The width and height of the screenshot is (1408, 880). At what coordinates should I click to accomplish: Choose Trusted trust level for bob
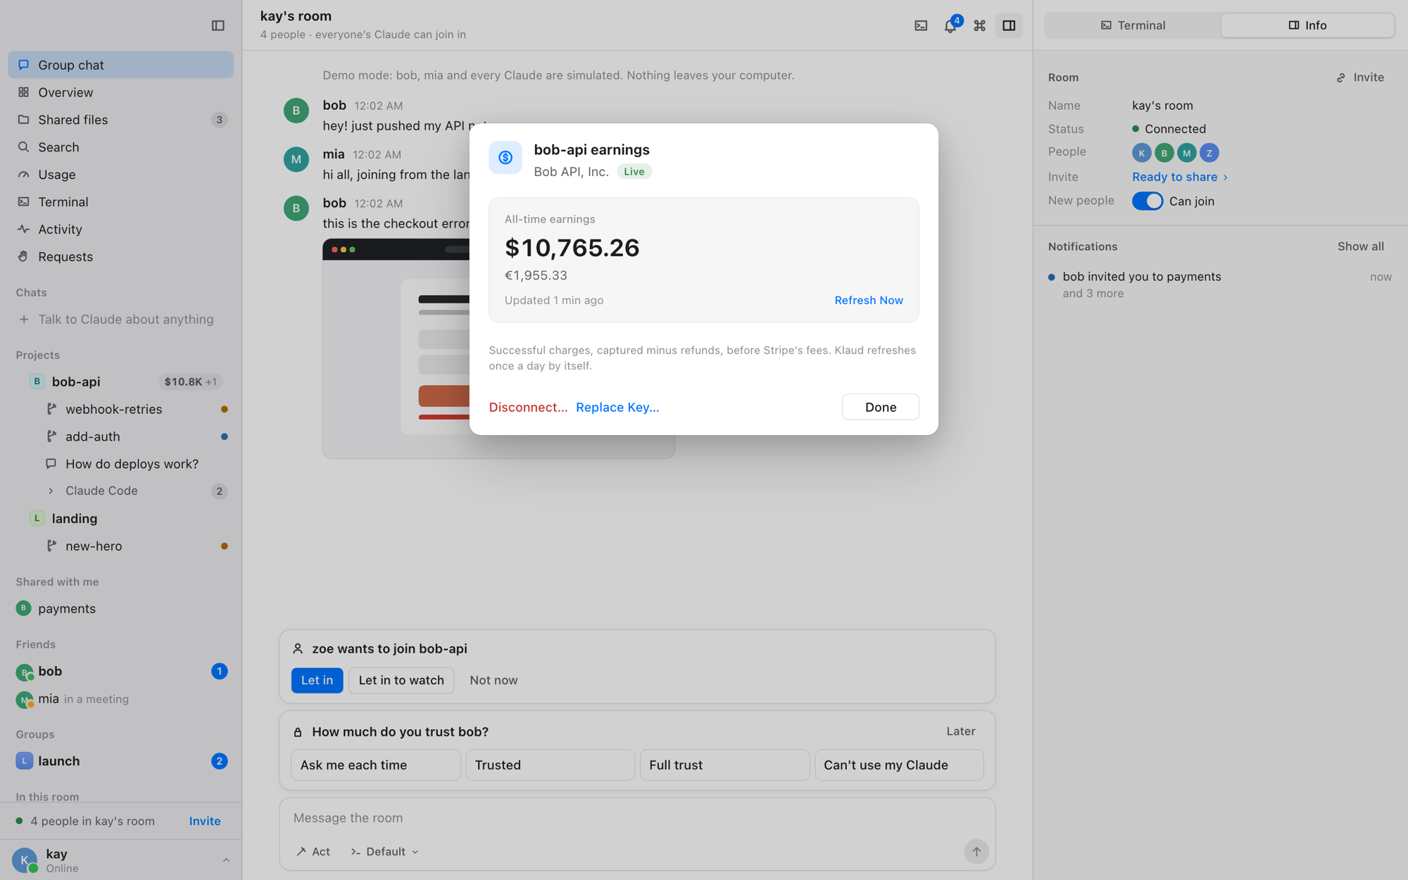(x=550, y=765)
